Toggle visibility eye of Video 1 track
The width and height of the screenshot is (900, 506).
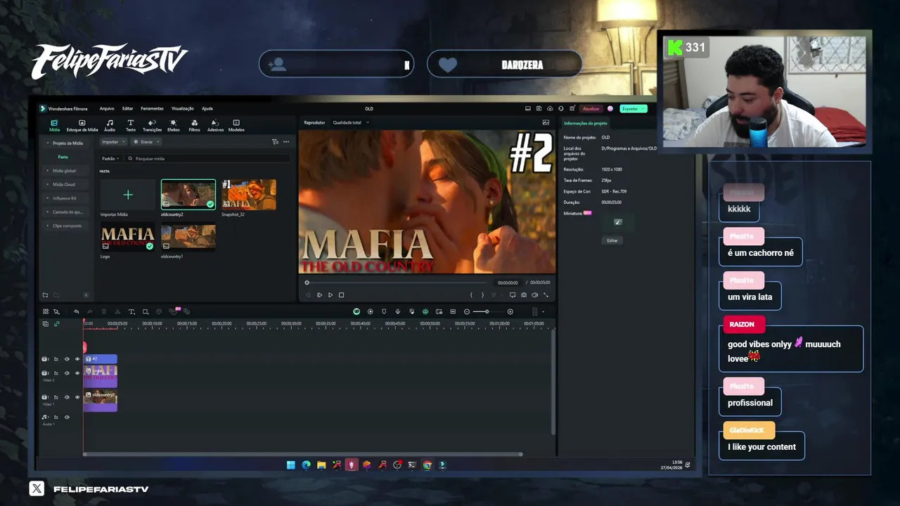coord(77,397)
